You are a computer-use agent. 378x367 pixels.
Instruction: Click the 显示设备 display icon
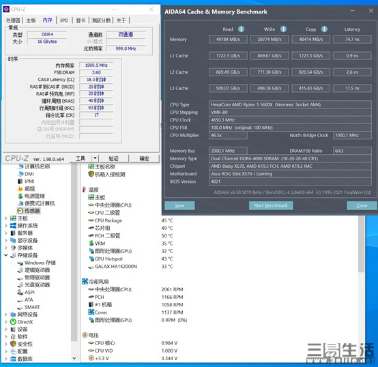tap(13, 240)
